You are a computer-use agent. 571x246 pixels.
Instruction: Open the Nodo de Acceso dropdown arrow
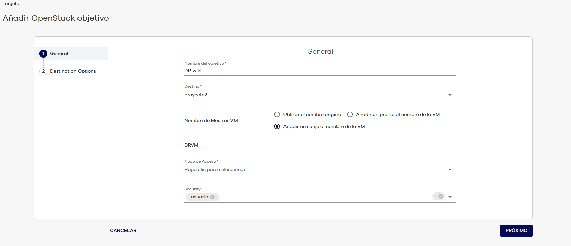click(x=450, y=170)
